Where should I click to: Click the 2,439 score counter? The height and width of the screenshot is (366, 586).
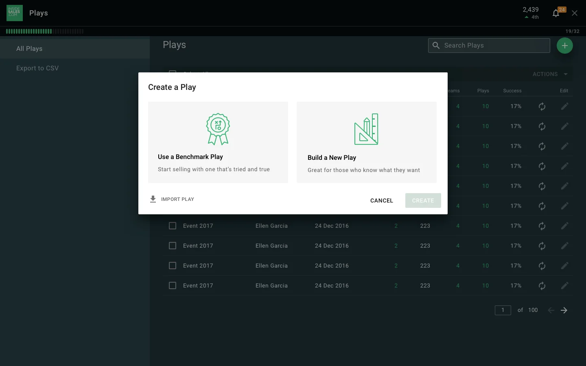pos(531,9)
